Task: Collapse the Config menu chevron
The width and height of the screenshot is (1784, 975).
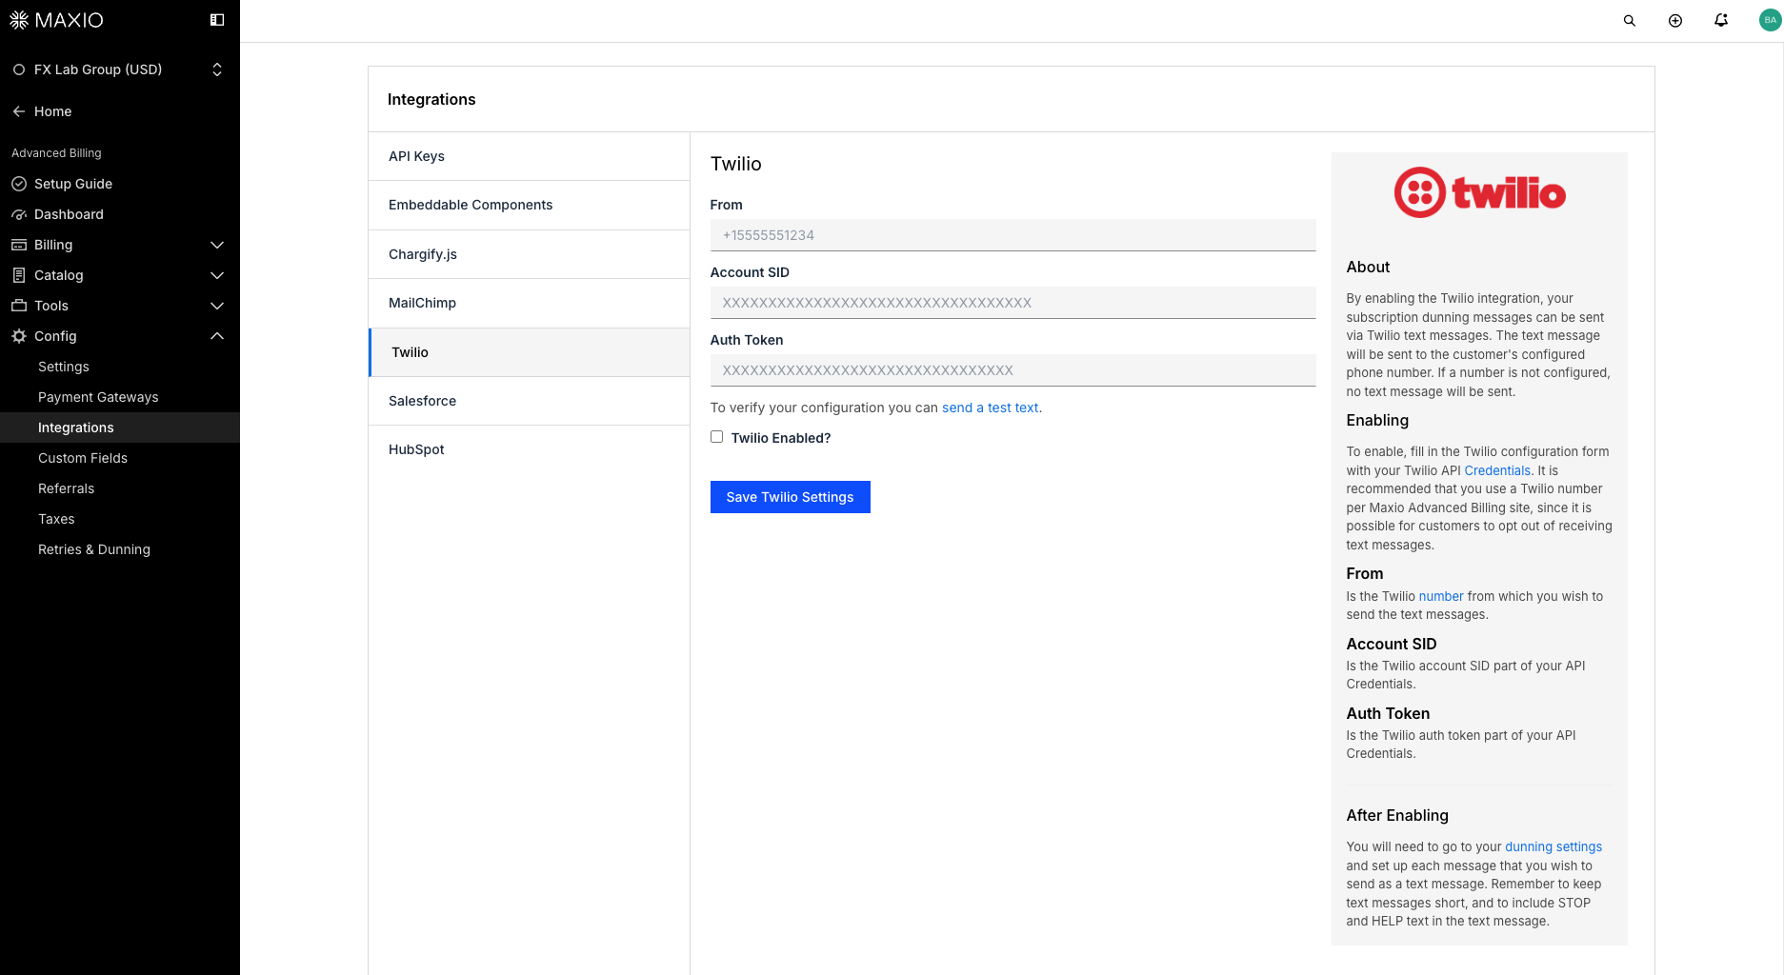Action: [x=217, y=336]
